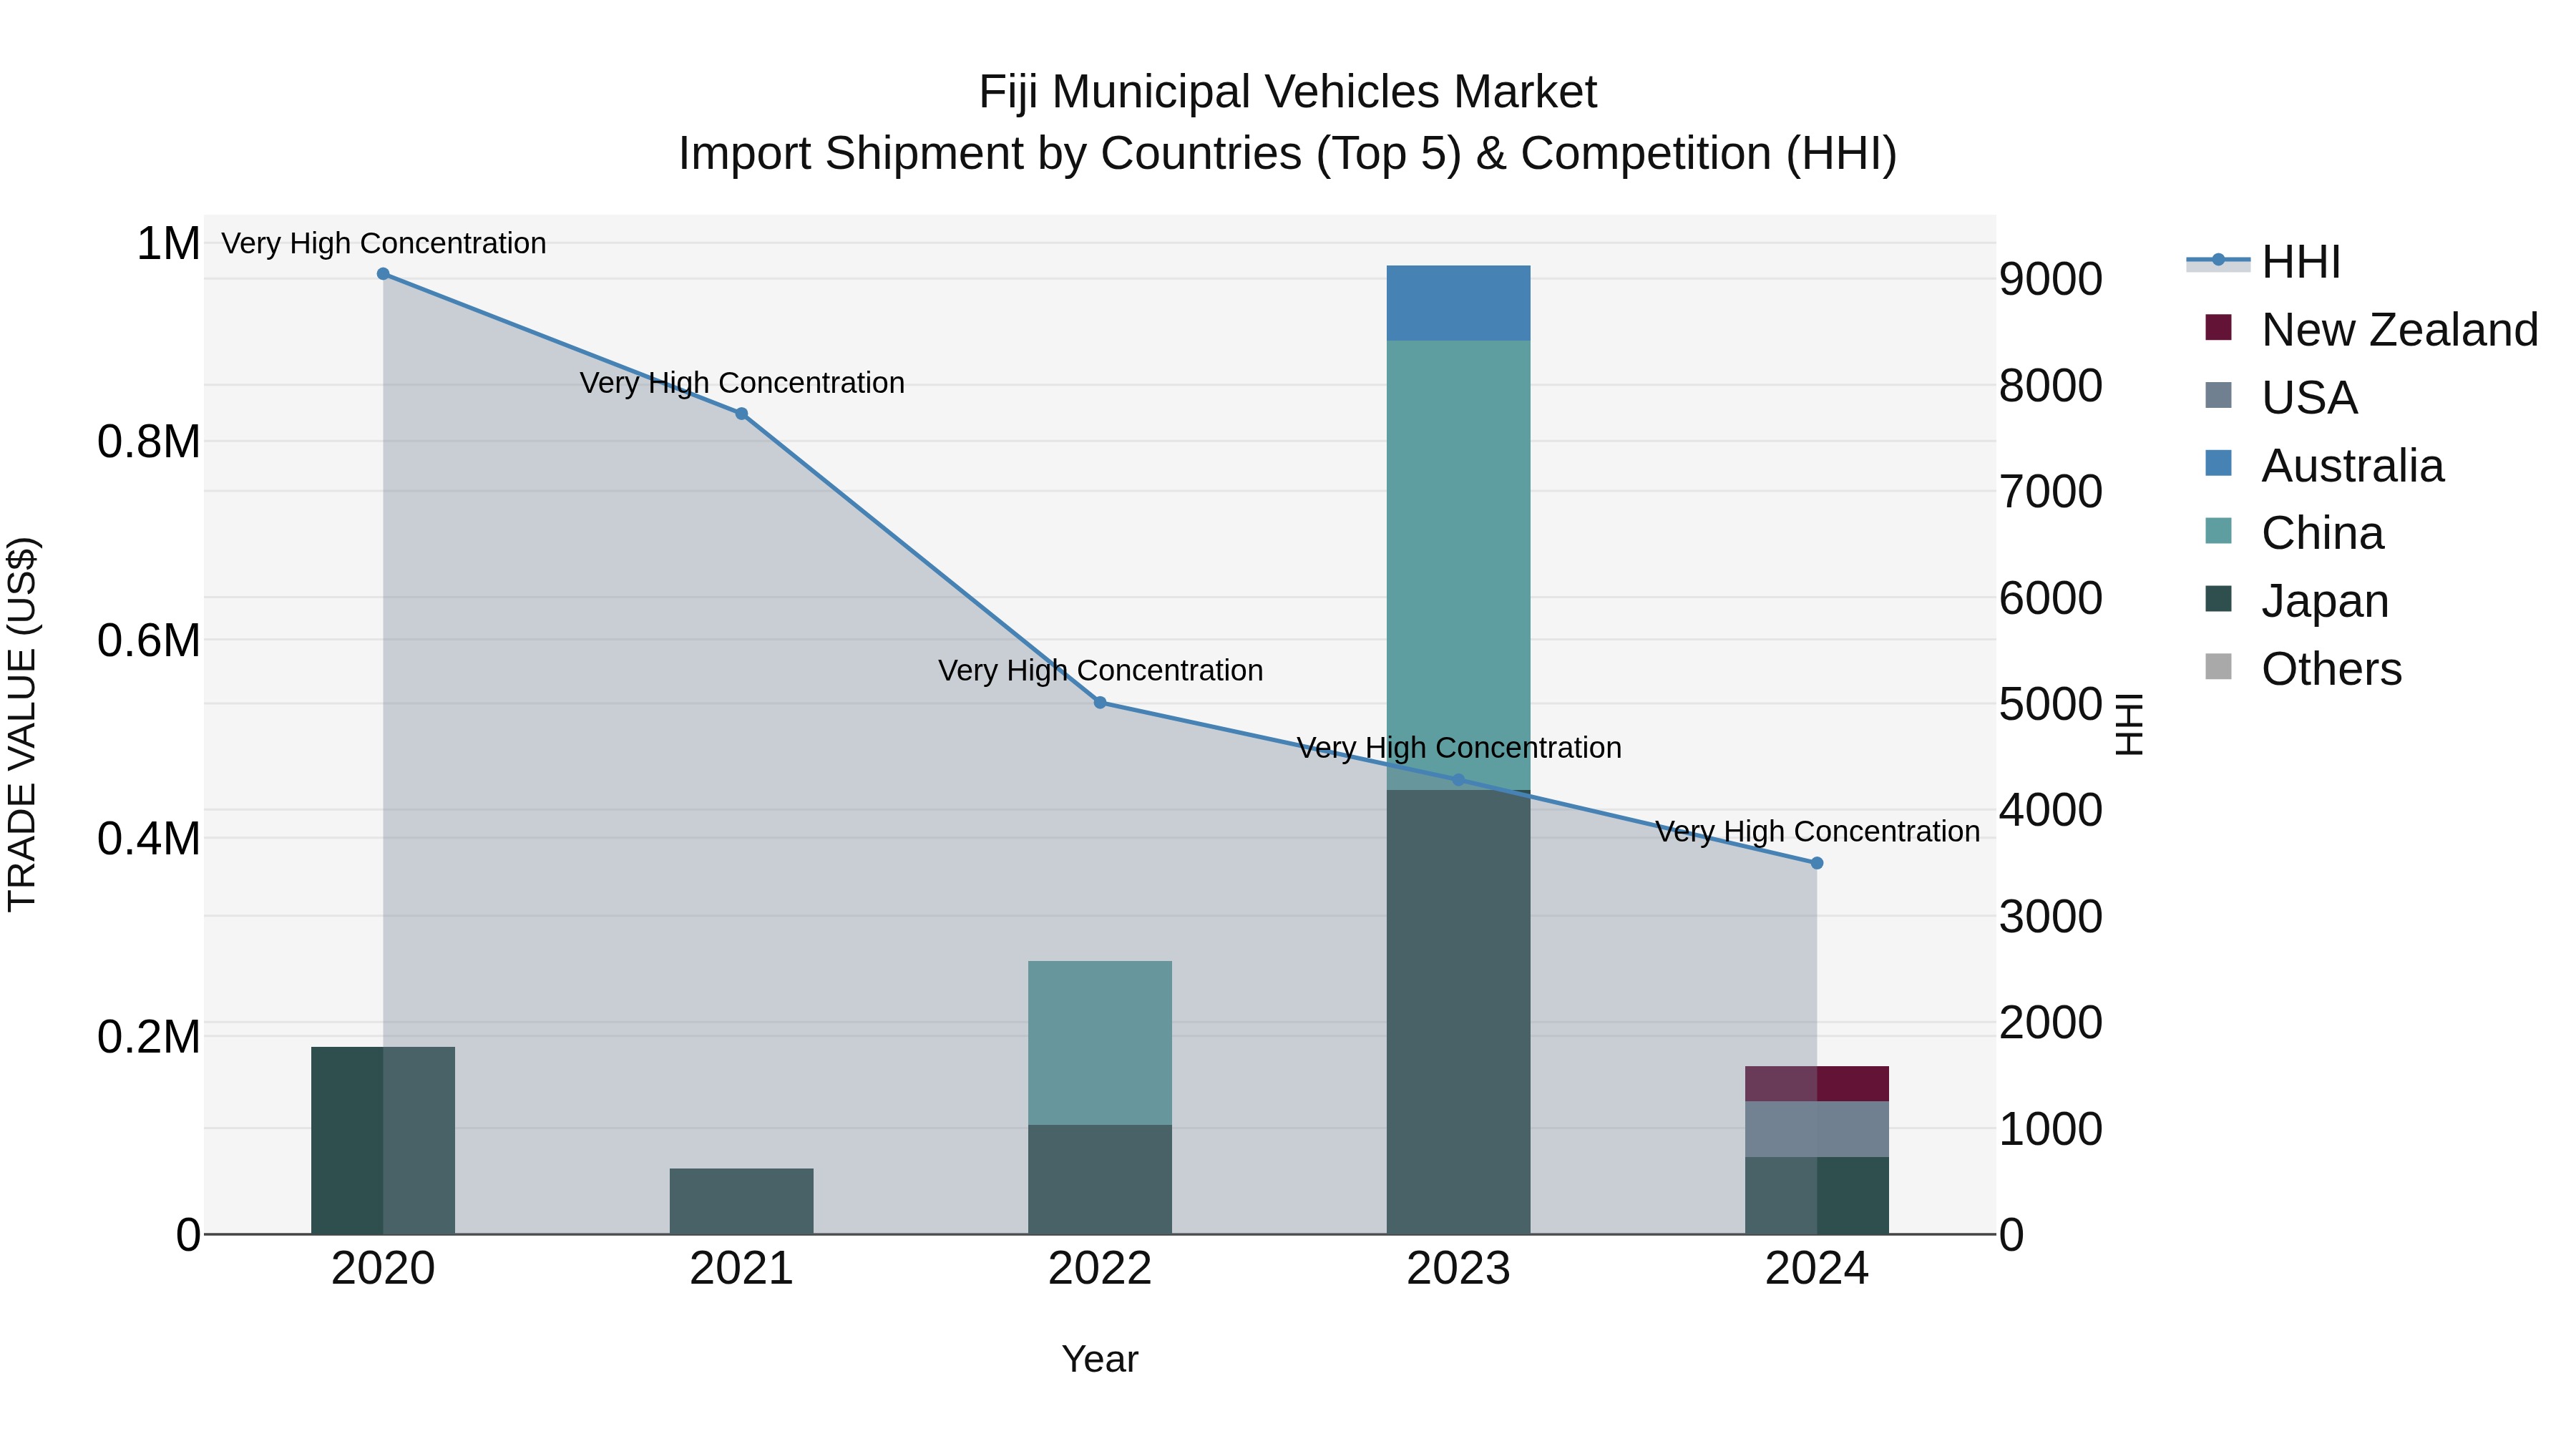This screenshot has width=2576, height=1449.
Task: Click the 0.2M left axis tick
Action: tap(149, 1037)
